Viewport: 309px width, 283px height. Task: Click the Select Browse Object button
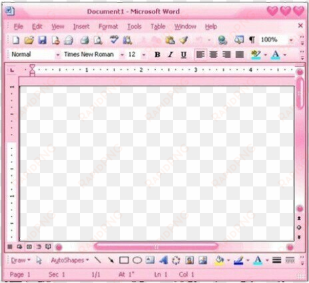pyautogui.click(x=299, y=228)
